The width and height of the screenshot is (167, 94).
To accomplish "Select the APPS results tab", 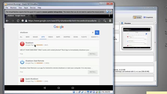I will pos(43,37).
